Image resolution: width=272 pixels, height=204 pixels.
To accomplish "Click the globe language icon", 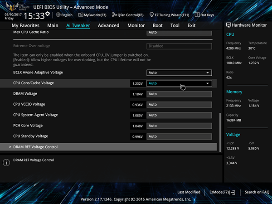I will tap(58, 15).
